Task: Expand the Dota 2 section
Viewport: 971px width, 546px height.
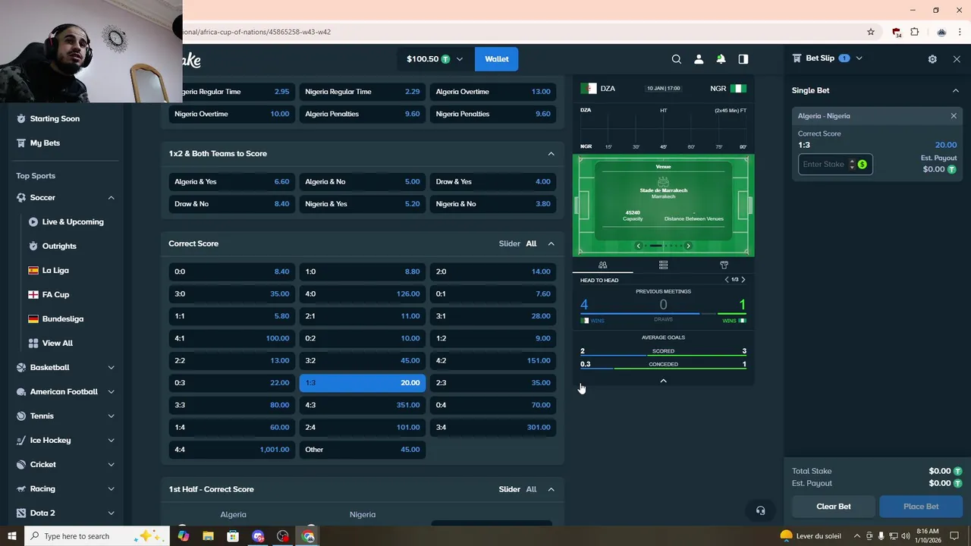Action: [111, 513]
